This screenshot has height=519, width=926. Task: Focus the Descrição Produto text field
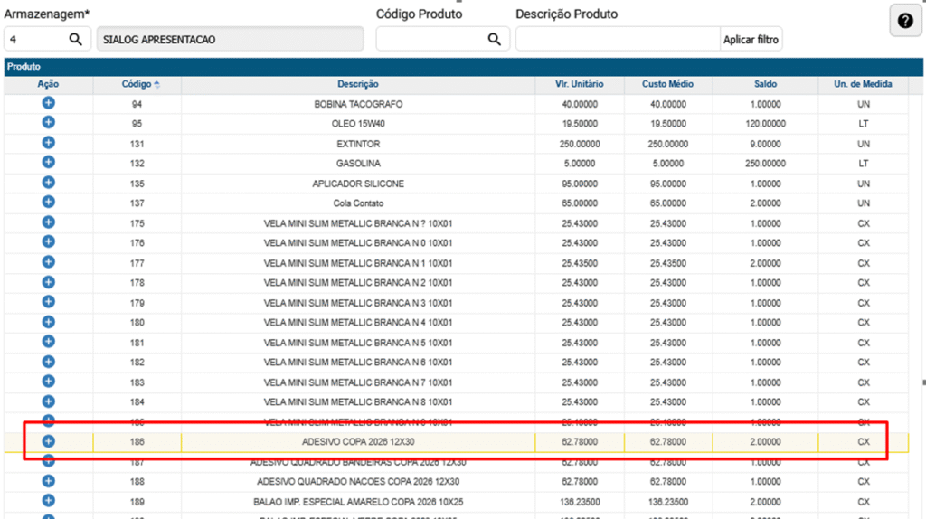click(x=617, y=39)
